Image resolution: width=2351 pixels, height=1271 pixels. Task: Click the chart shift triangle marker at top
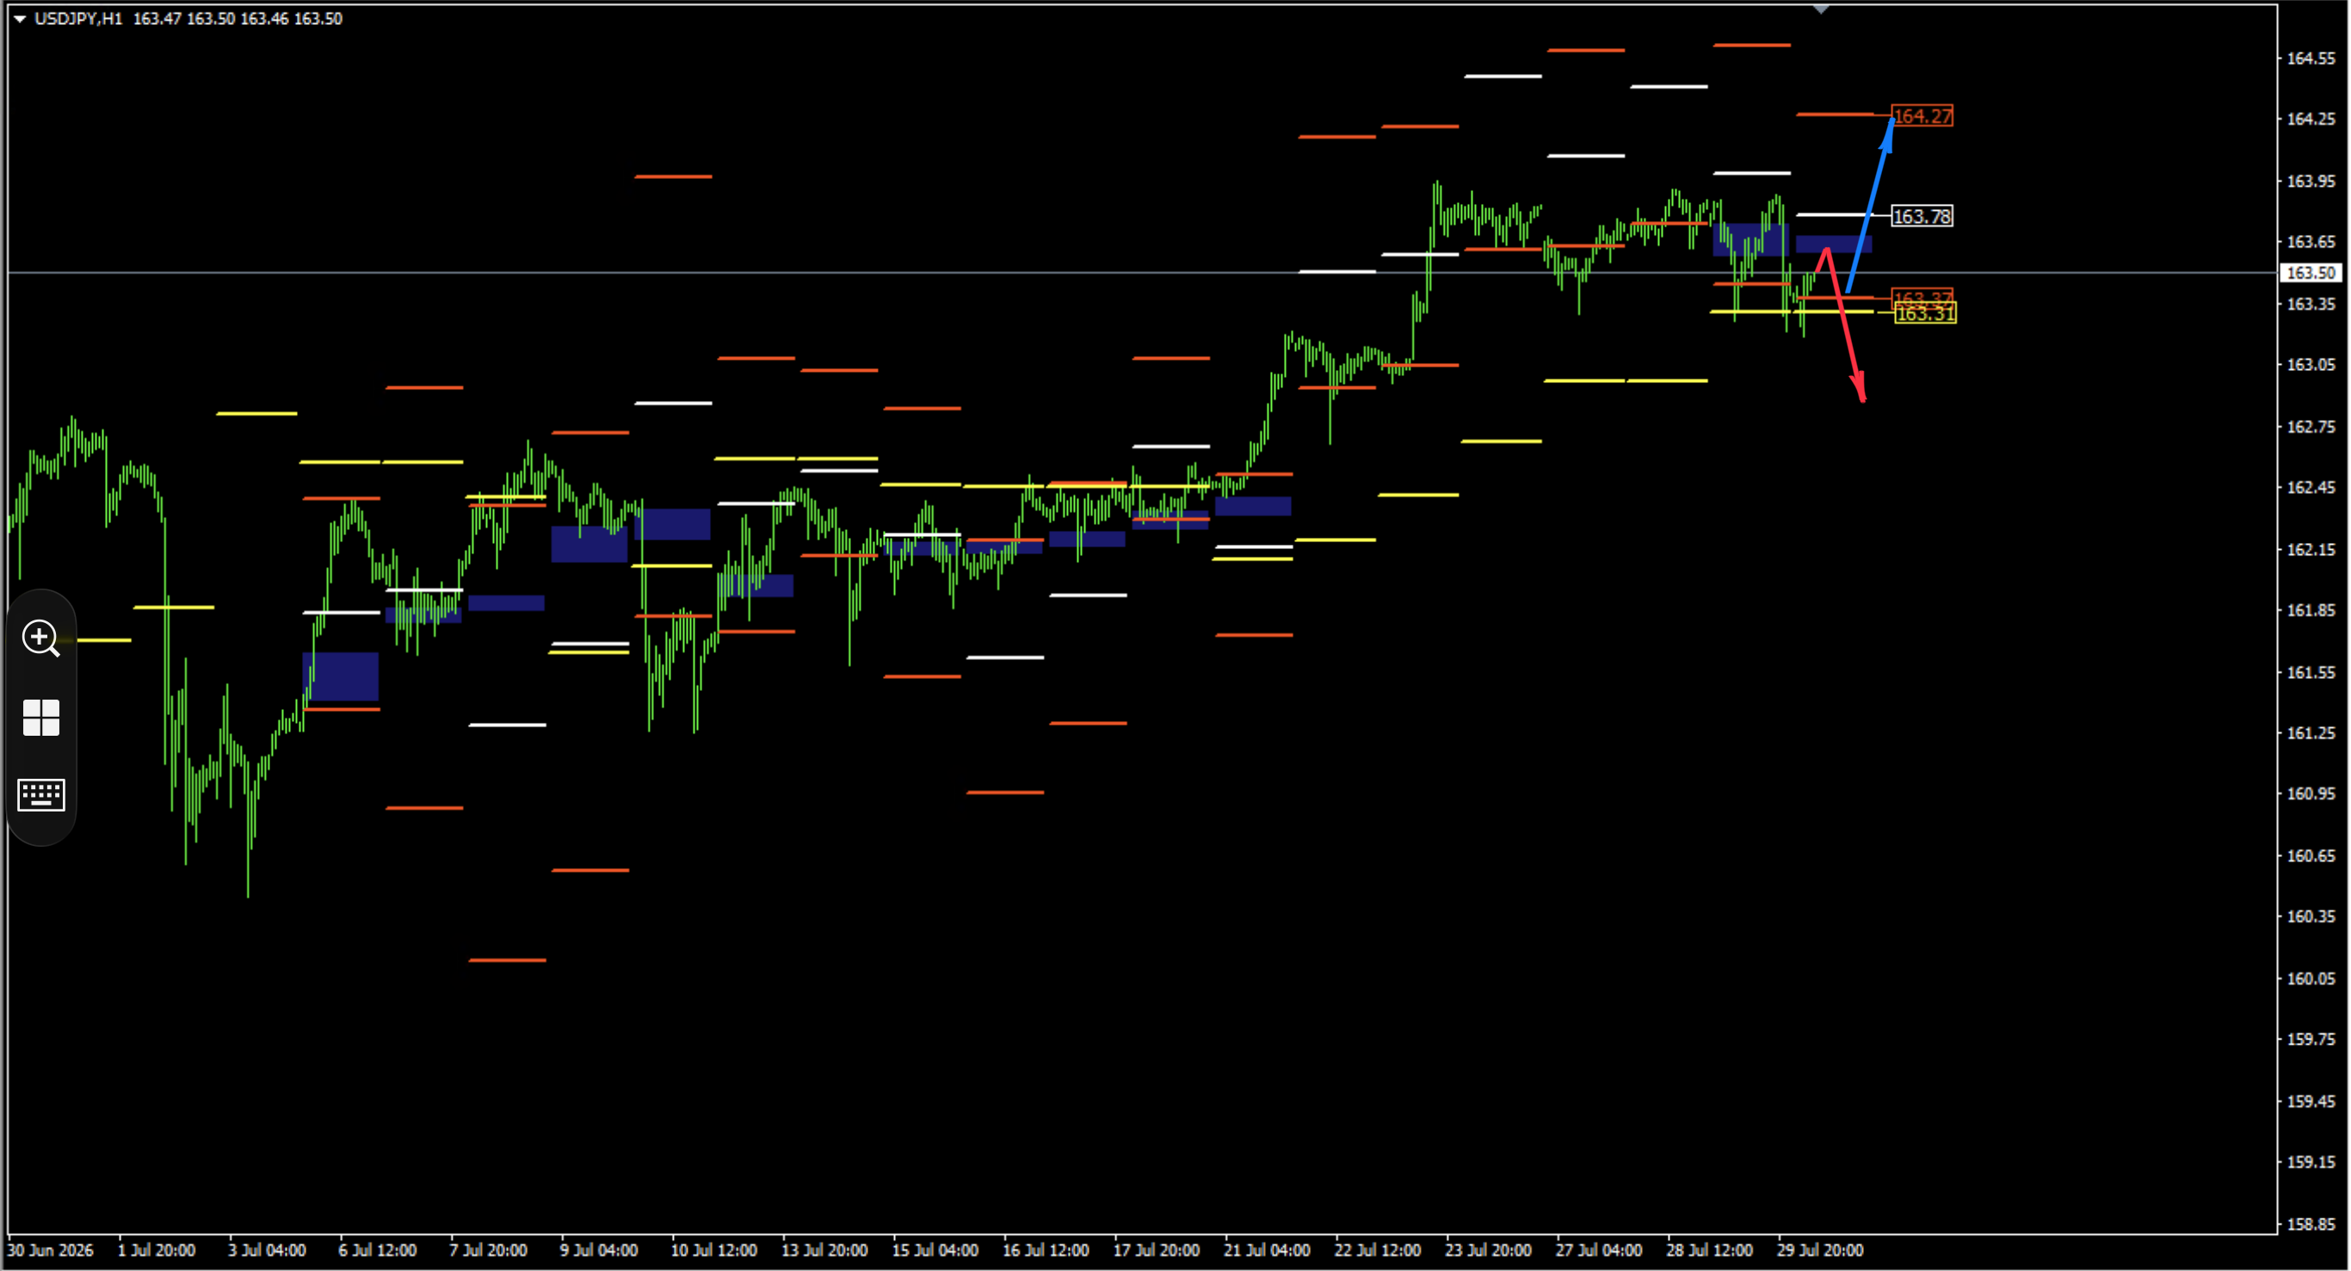tap(1821, 9)
